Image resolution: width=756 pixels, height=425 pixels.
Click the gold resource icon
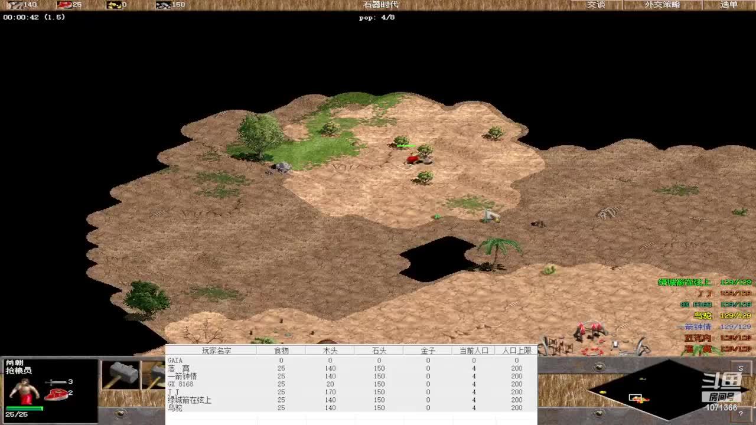coord(113,5)
